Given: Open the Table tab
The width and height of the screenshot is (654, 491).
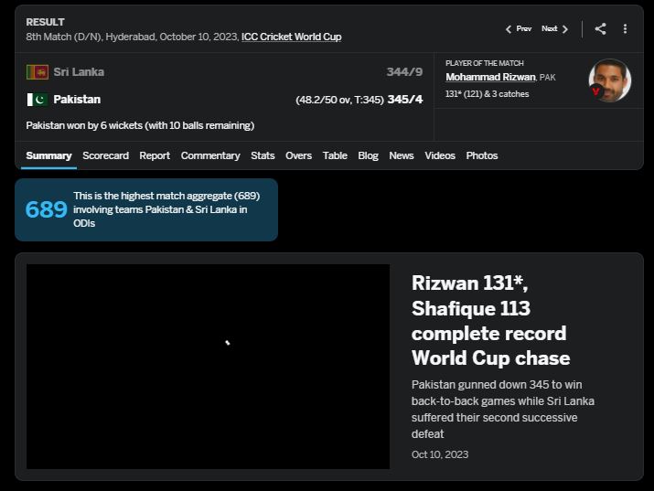Looking at the screenshot, I should click(x=335, y=155).
